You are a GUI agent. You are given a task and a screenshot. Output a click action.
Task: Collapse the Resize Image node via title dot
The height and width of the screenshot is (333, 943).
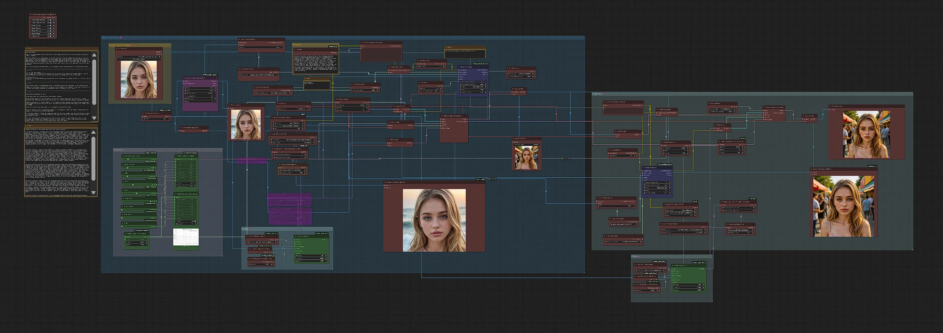(x=184, y=78)
